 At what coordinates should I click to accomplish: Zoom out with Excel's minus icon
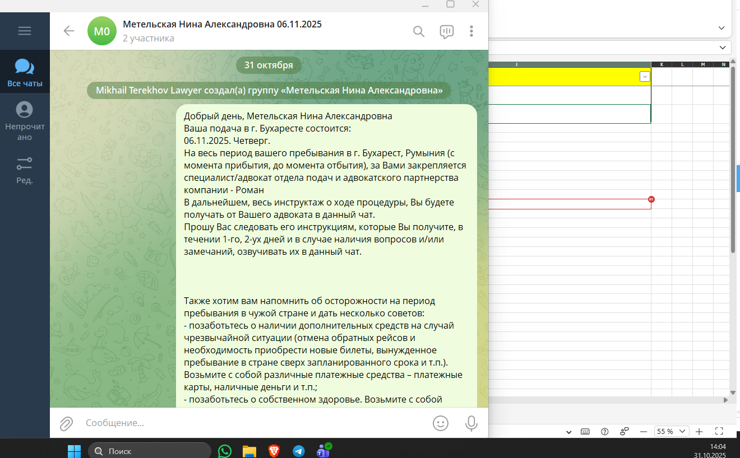pyautogui.click(x=644, y=432)
